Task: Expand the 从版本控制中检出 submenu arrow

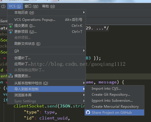Action: (x=84, y=83)
